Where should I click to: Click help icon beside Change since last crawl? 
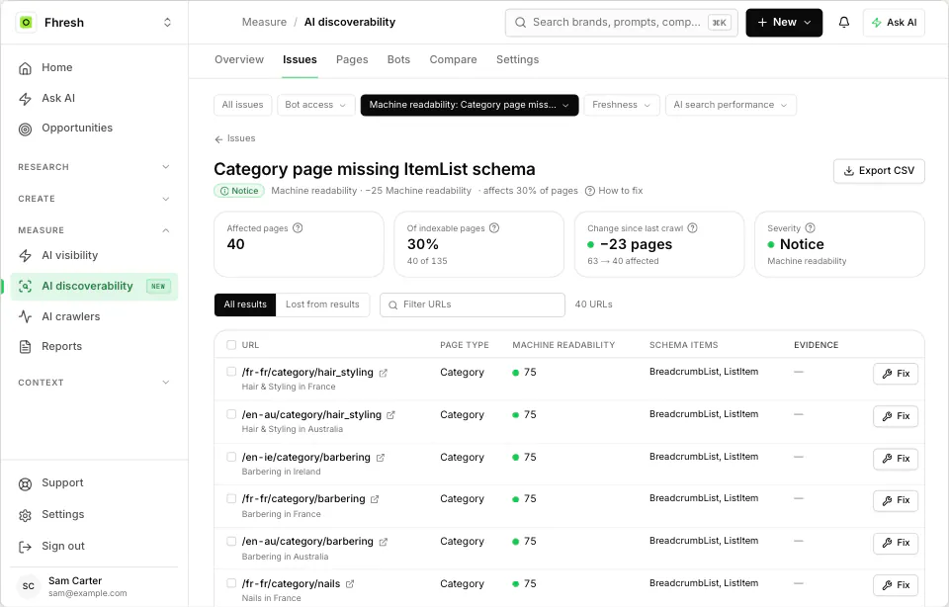coord(693,228)
